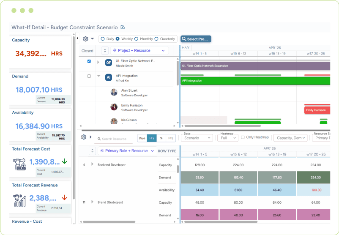Click the w15 6 - 12 Gantt header
Image resolution: width=339 pixels, height=235 pixels.
coord(238,53)
